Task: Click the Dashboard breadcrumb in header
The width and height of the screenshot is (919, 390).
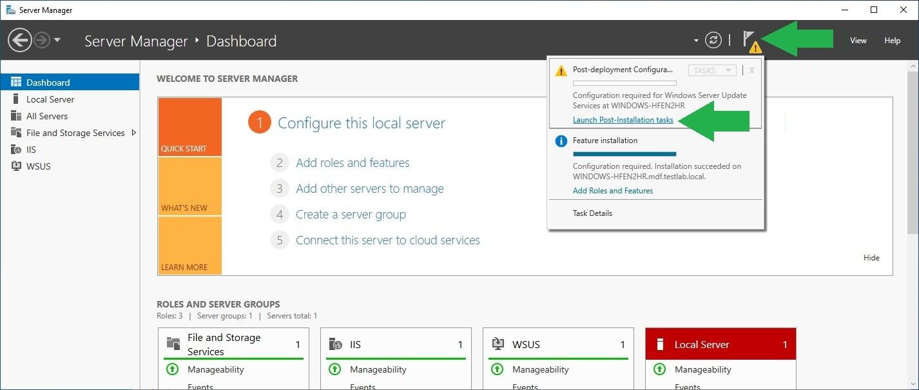Action: click(241, 41)
